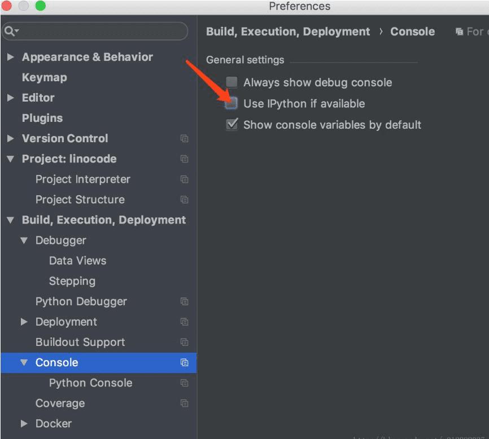The height and width of the screenshot is (439, 489).
Task: Toggle Use IPython if available checkbox
Action: coord(232,104)
